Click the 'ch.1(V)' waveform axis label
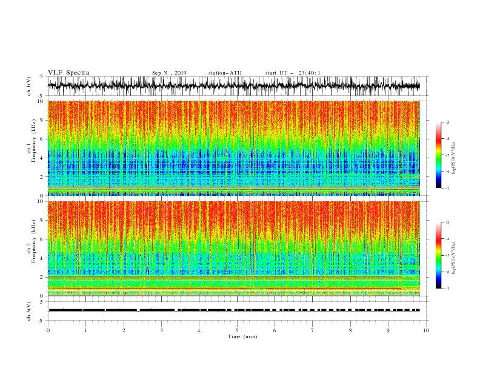The width and height of the screenshot is (480, 371). point(29,86)
